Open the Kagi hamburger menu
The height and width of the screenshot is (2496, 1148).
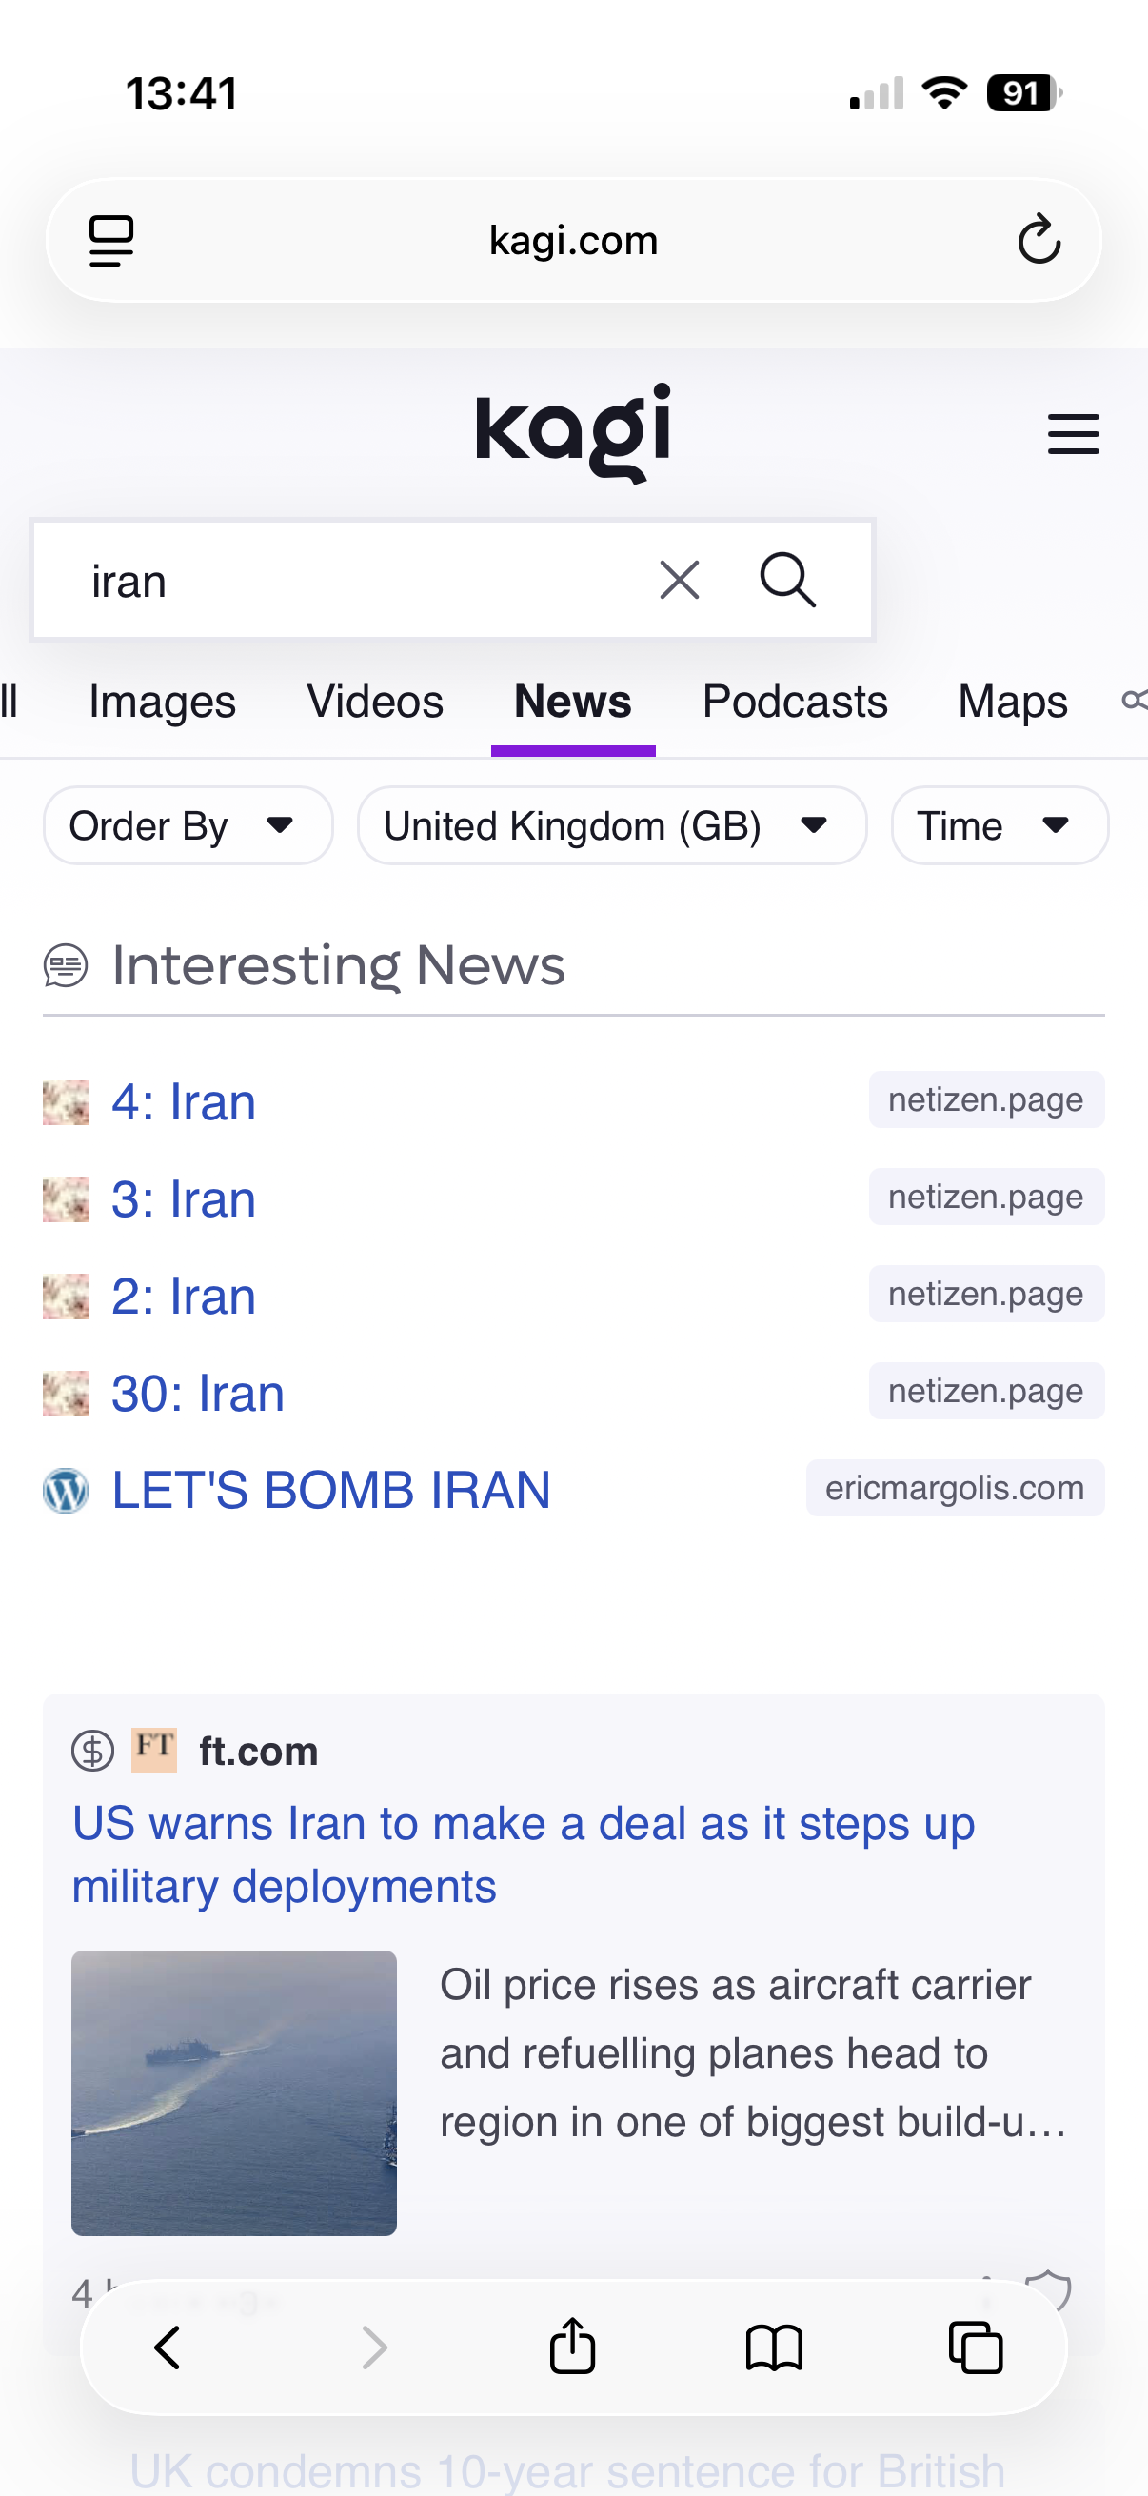[1073, 433]
